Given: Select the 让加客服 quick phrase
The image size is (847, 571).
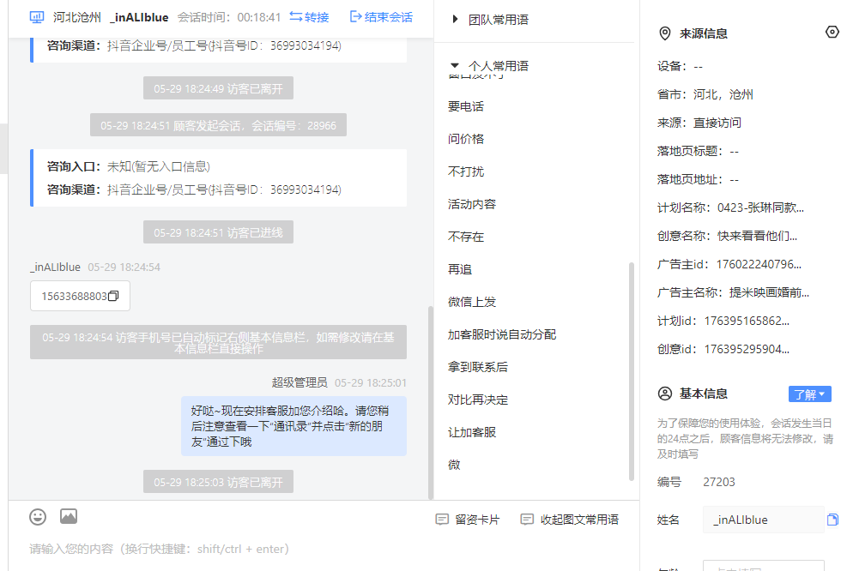Looking at the screenshot, I should click(x=472, y=432).
